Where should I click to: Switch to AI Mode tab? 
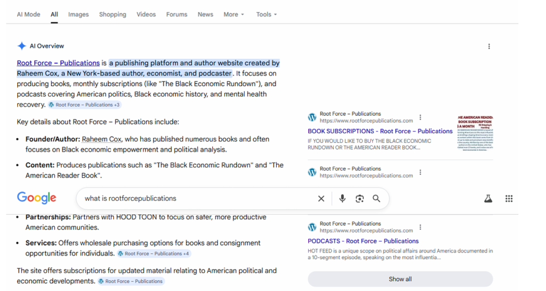tap(28, 14)
